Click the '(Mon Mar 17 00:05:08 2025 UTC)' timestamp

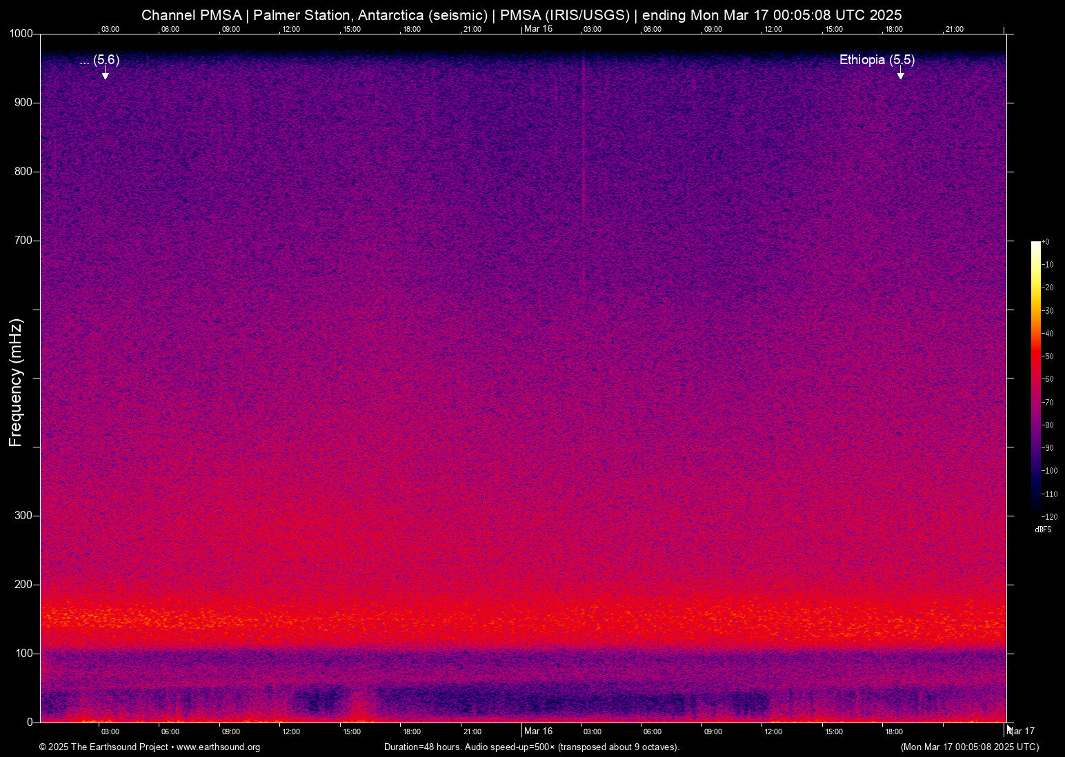point(970,747)
